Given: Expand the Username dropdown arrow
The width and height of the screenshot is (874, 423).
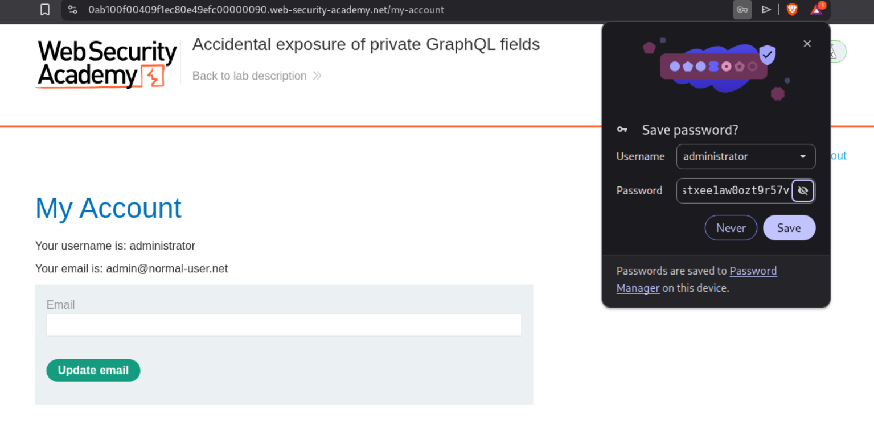Looking at the screenshot, I should [x=803, y=157].
